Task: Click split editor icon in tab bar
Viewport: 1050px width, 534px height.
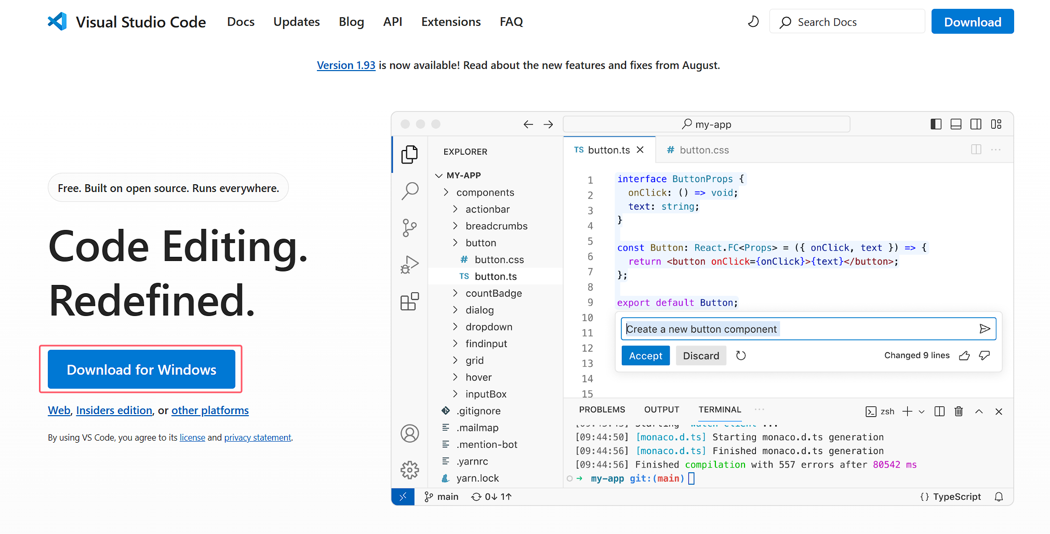Action: click(x=976, y=149)
